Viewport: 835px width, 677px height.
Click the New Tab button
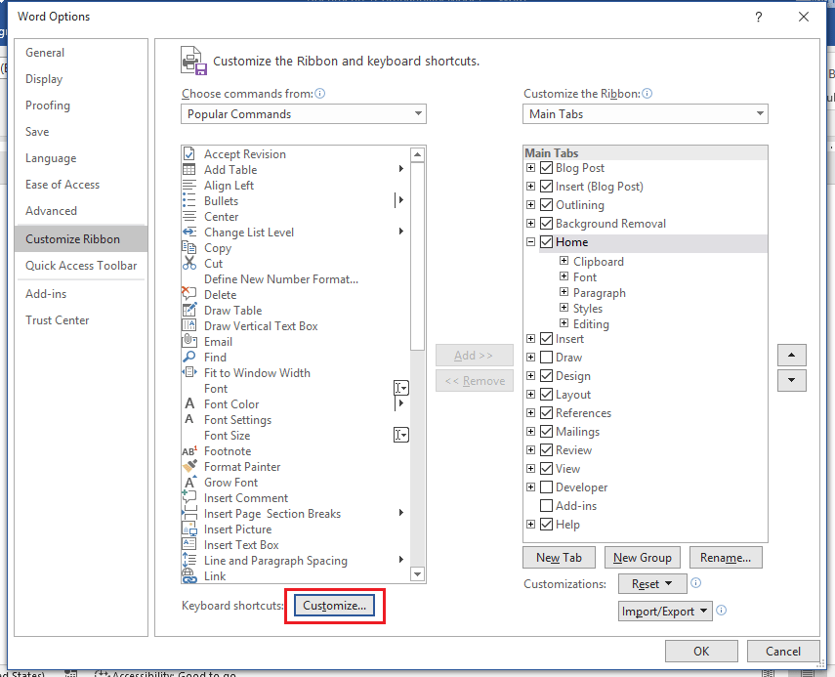pos(560,558)
